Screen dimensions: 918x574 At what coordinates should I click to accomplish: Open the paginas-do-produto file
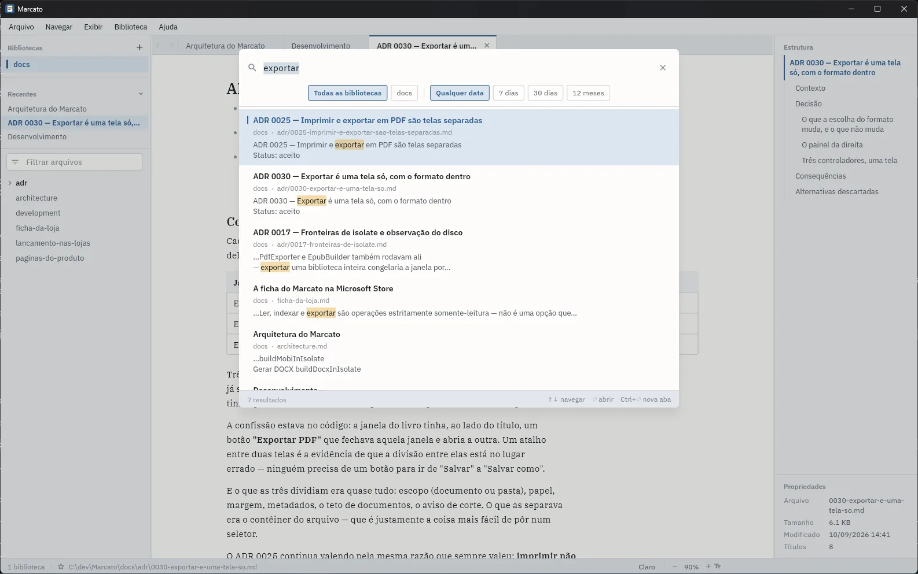click(x=50, y=258)
